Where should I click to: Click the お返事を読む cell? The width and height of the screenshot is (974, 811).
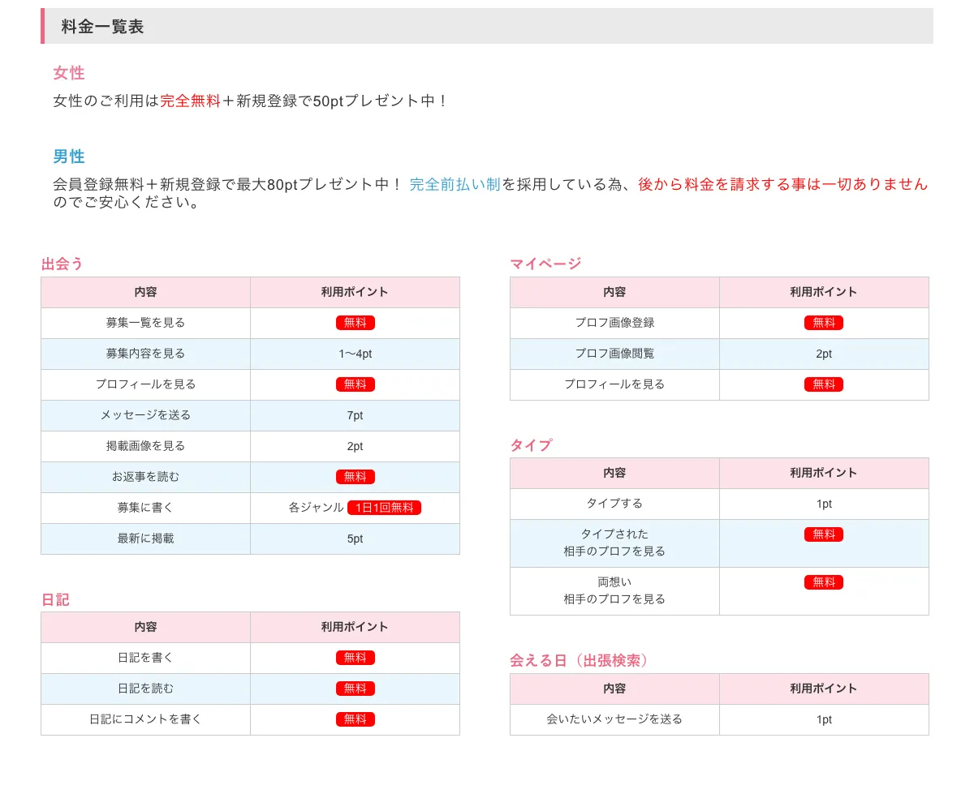[145, 477]
